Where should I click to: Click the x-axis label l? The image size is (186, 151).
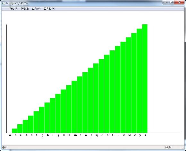[69, 135]
